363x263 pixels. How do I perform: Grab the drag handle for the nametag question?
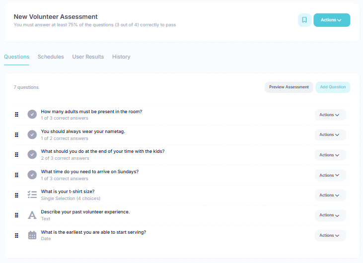[16, 134]
